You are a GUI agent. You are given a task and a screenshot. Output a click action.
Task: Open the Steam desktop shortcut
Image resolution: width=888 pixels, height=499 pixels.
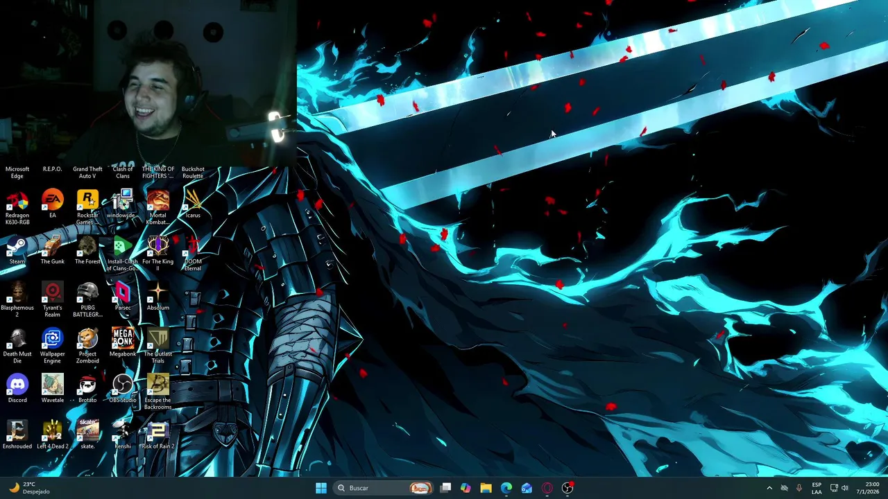click(17, 247)
